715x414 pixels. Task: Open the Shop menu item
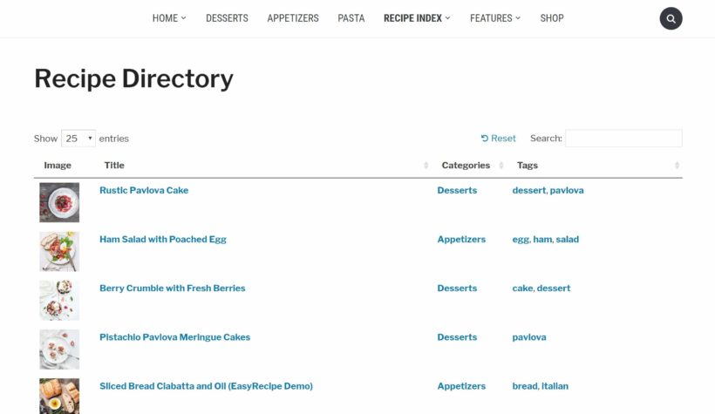(552, 18)
